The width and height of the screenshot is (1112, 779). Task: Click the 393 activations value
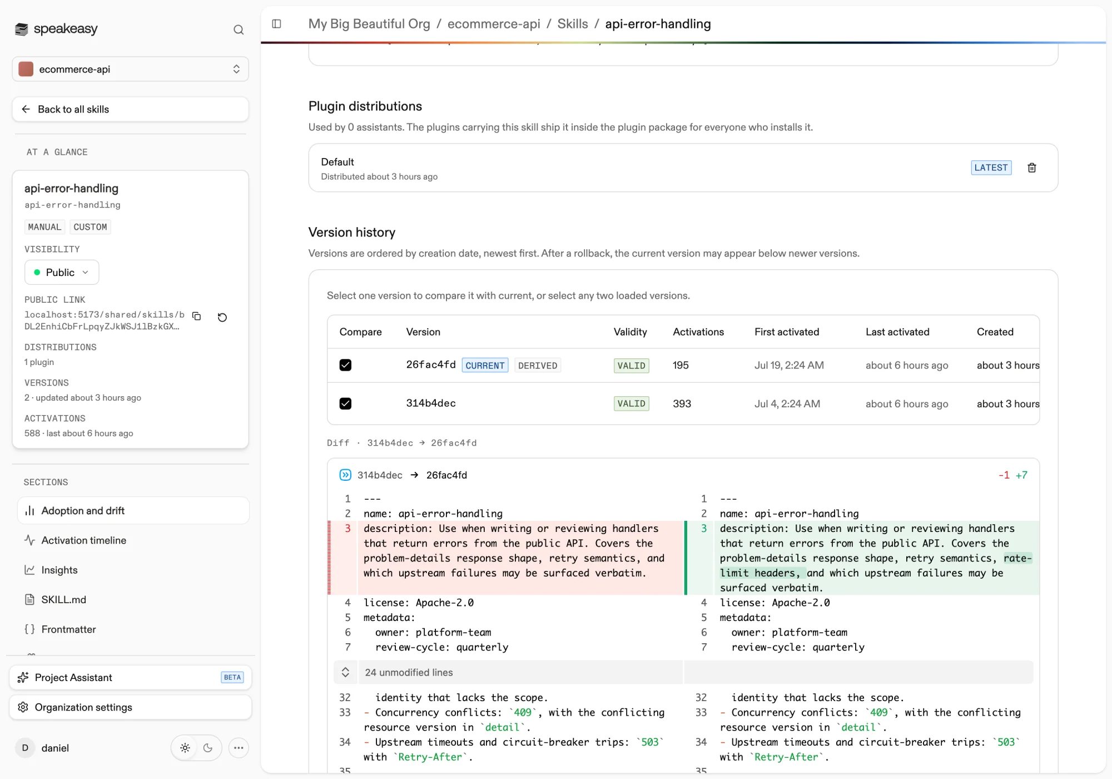[x=682, y=403]
